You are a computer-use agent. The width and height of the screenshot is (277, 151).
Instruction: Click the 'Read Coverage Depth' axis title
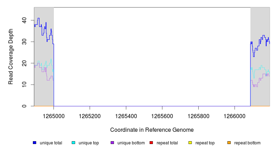coord(11,57)
